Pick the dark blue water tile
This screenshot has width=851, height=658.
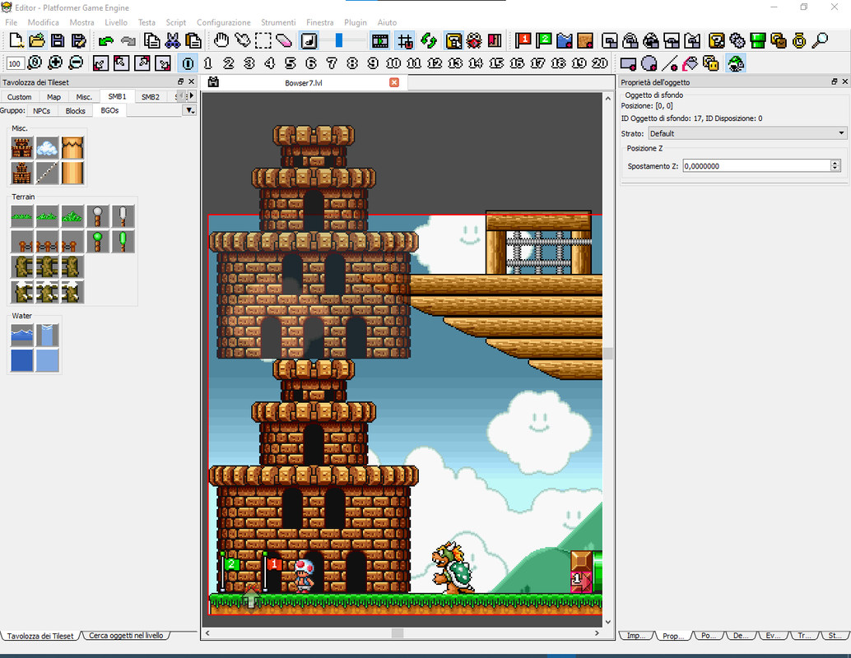(21, 360)
